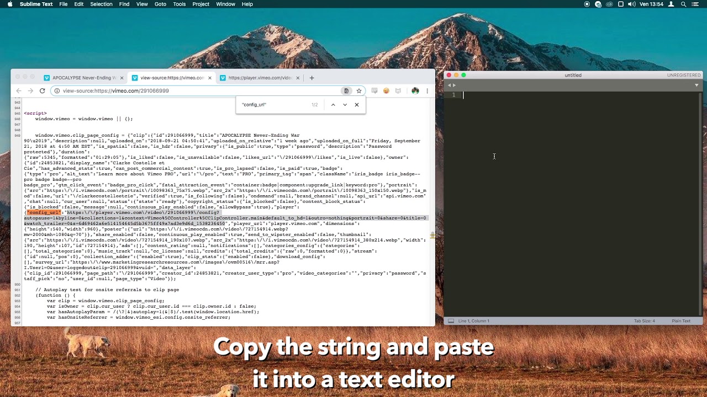Click the browser back arrow
The image size is (707, 397).
point(19,90)
